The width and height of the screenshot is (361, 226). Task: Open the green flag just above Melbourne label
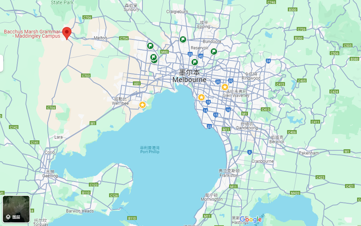click(194, 63)
